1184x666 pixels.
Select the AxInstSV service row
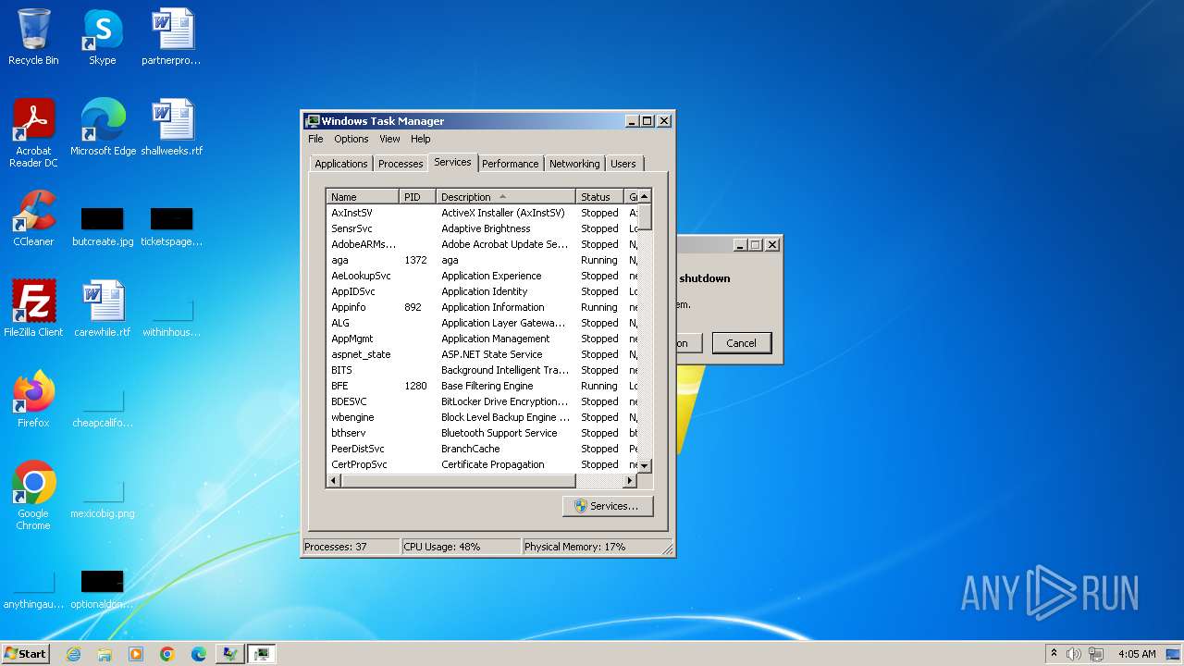482,213
